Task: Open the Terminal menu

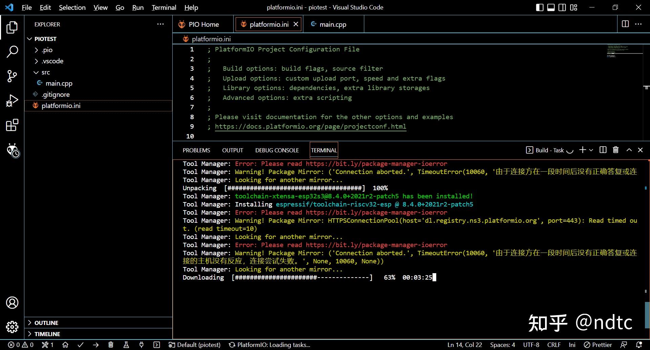Action: click(164, 7)
